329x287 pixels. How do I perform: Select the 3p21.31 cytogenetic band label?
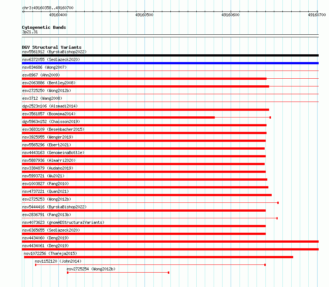[30, 32]
